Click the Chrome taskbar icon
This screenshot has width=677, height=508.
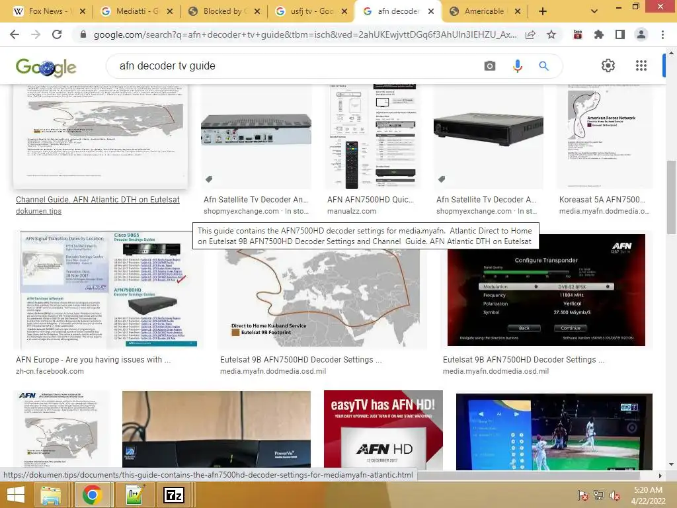tap(91, 495)
